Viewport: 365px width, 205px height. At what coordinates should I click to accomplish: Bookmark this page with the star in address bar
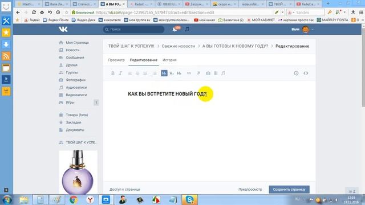[x=67, y=13]
